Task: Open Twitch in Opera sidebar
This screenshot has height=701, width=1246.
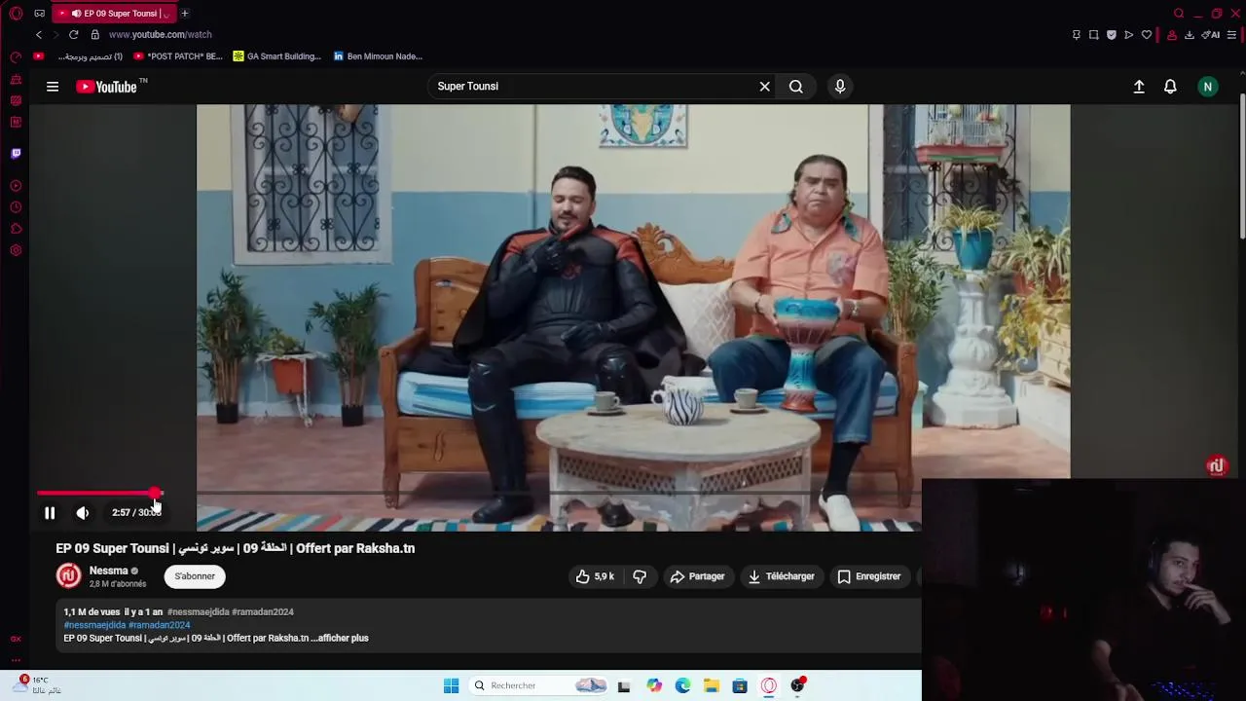Action: pyautogui.click(x=16, y=154)
